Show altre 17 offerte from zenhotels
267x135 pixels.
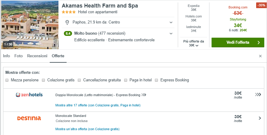[x=98, y=105]
